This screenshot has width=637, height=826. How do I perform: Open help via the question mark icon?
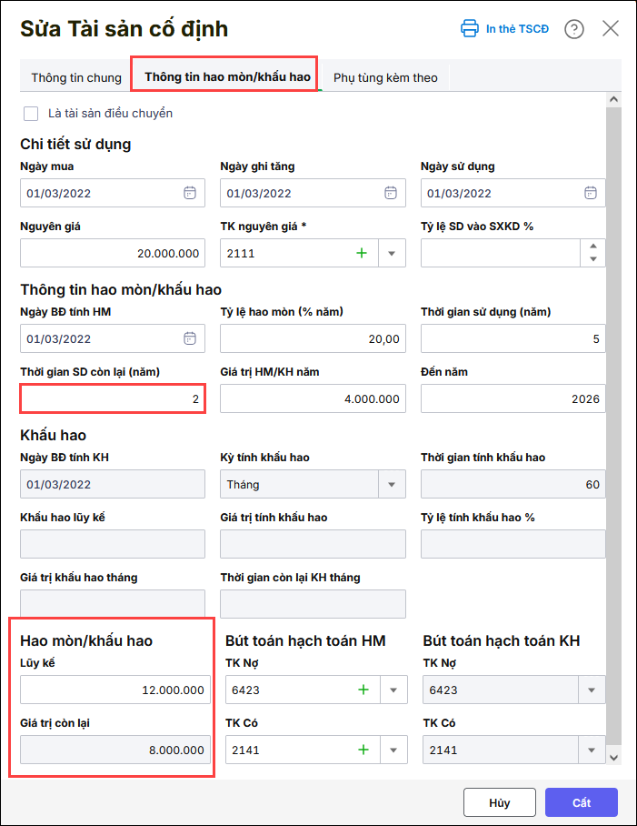pyautogui.click(x=574, y=29)
